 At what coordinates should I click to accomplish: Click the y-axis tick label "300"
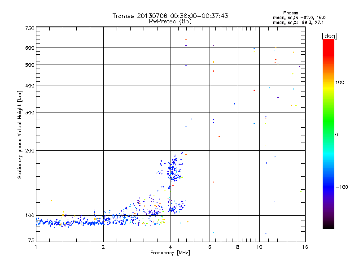click(30, 113)
